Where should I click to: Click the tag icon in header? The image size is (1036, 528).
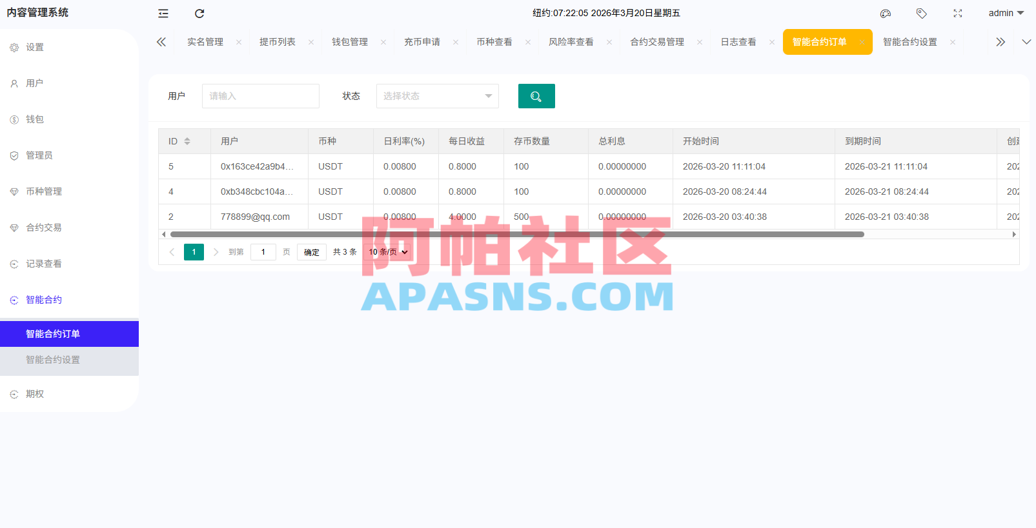click(922, 14)
